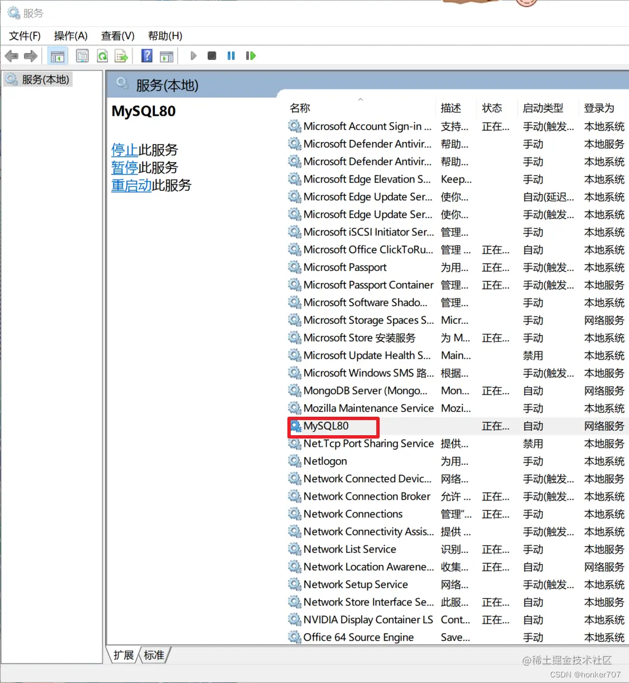This screenshot has width=629, height=683.
Task: Select Net.Tcp Port Sharing Service row
Action: coord(457,444)
